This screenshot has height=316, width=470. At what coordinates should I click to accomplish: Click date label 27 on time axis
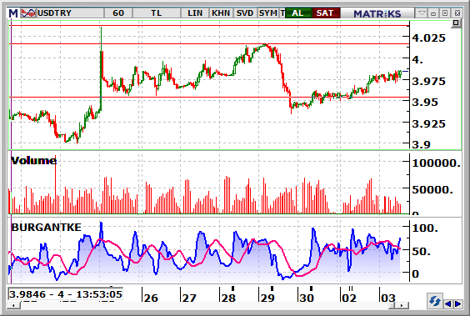click(189, 298)
